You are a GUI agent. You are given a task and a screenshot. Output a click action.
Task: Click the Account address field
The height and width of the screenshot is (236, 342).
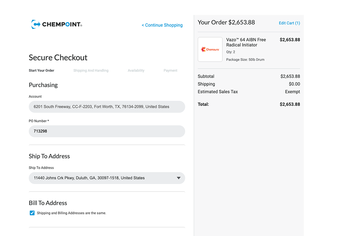pos(107,107)
